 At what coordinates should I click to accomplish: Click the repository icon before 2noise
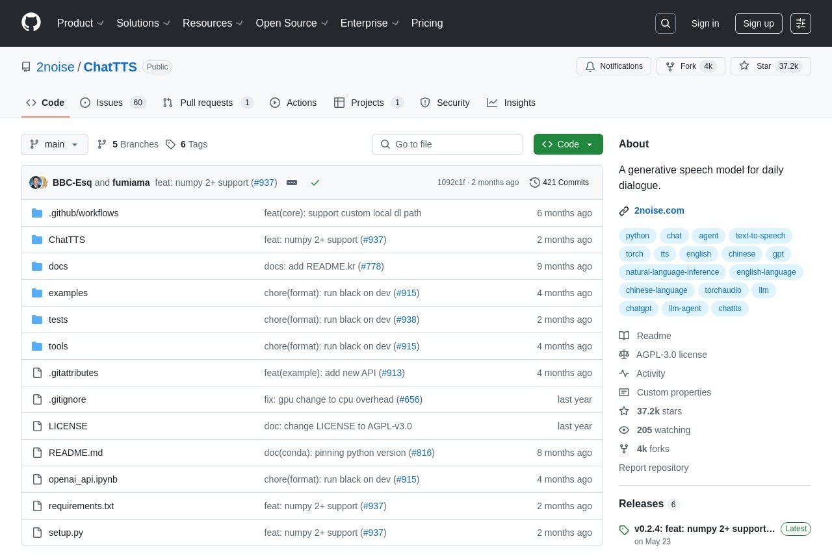(x=26, y=67)
